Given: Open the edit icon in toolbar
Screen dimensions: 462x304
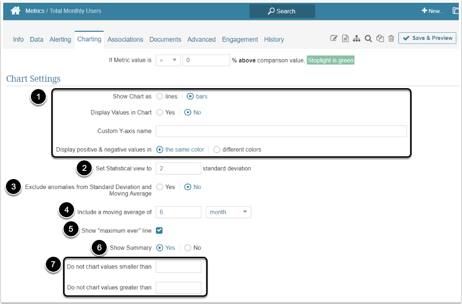Looking at the screenshot, I should point(333,38).
